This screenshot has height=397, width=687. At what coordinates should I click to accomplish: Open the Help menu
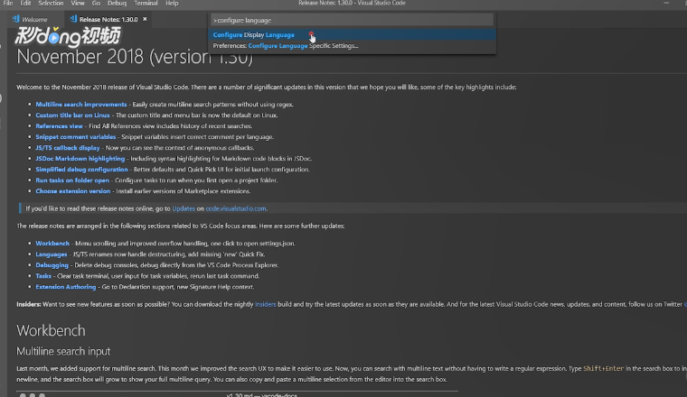click(172, 3)
